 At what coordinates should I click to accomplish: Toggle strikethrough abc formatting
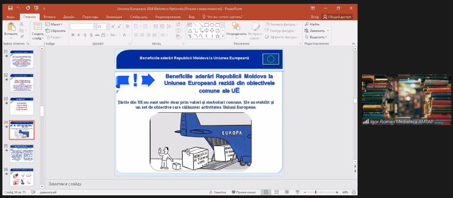[x=98, y=35]
